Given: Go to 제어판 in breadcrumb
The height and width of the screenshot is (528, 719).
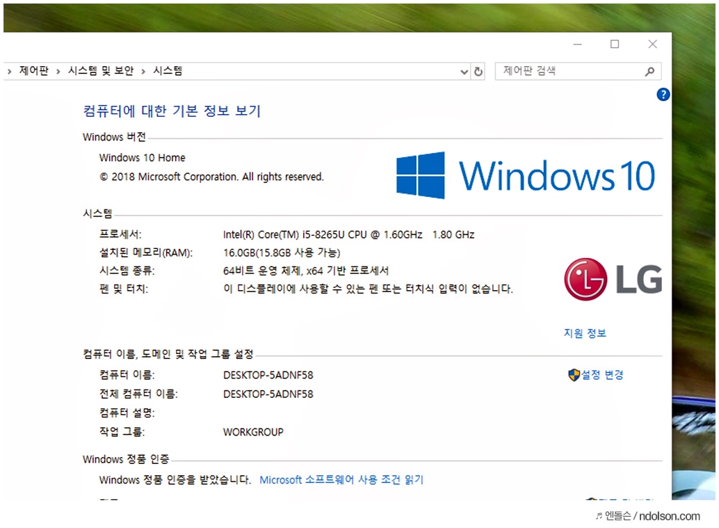Looking at the screenshot, I should (33, 71).
